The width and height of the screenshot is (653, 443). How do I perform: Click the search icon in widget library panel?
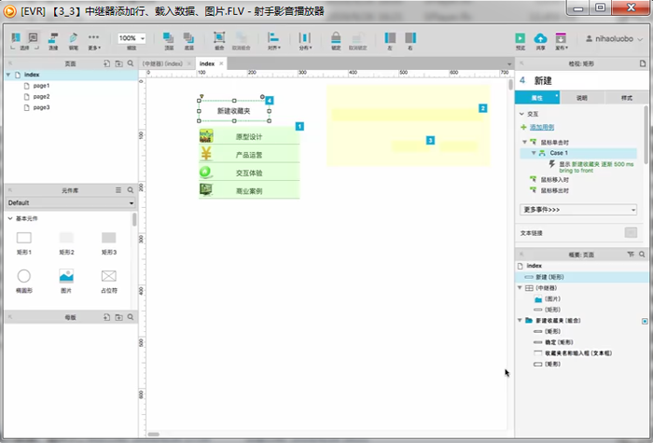[131, 189]
